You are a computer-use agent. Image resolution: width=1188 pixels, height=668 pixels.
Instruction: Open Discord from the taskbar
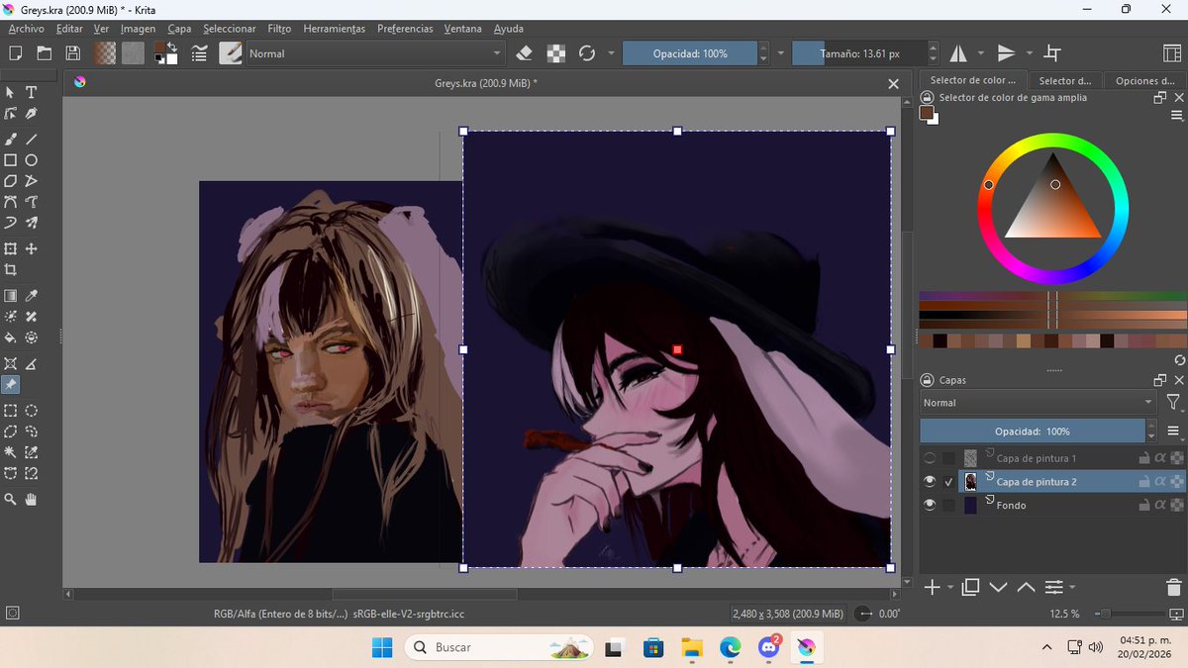769,648
